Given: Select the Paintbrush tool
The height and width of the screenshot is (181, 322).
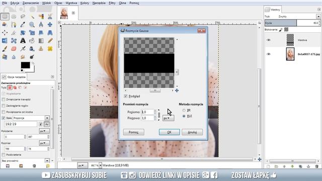Looking at the screenshot, I should [5, 49].
